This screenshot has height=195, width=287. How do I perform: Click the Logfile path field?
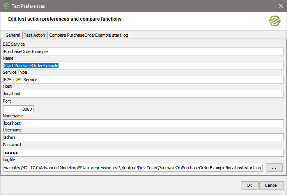(133, 168)
